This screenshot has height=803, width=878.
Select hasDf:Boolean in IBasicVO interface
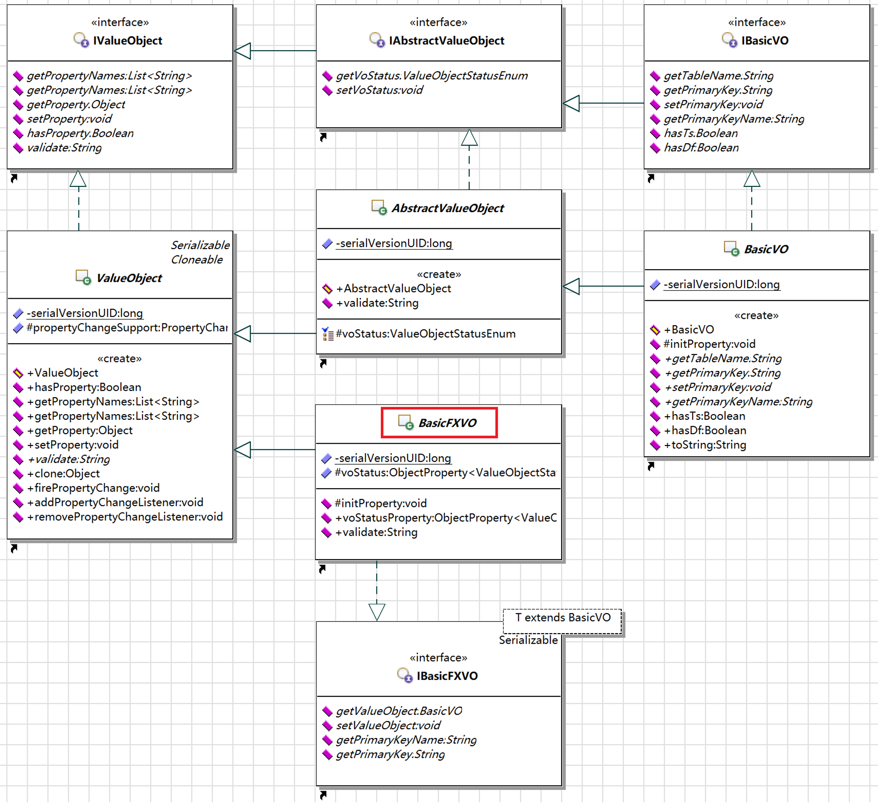pos(701,148)
